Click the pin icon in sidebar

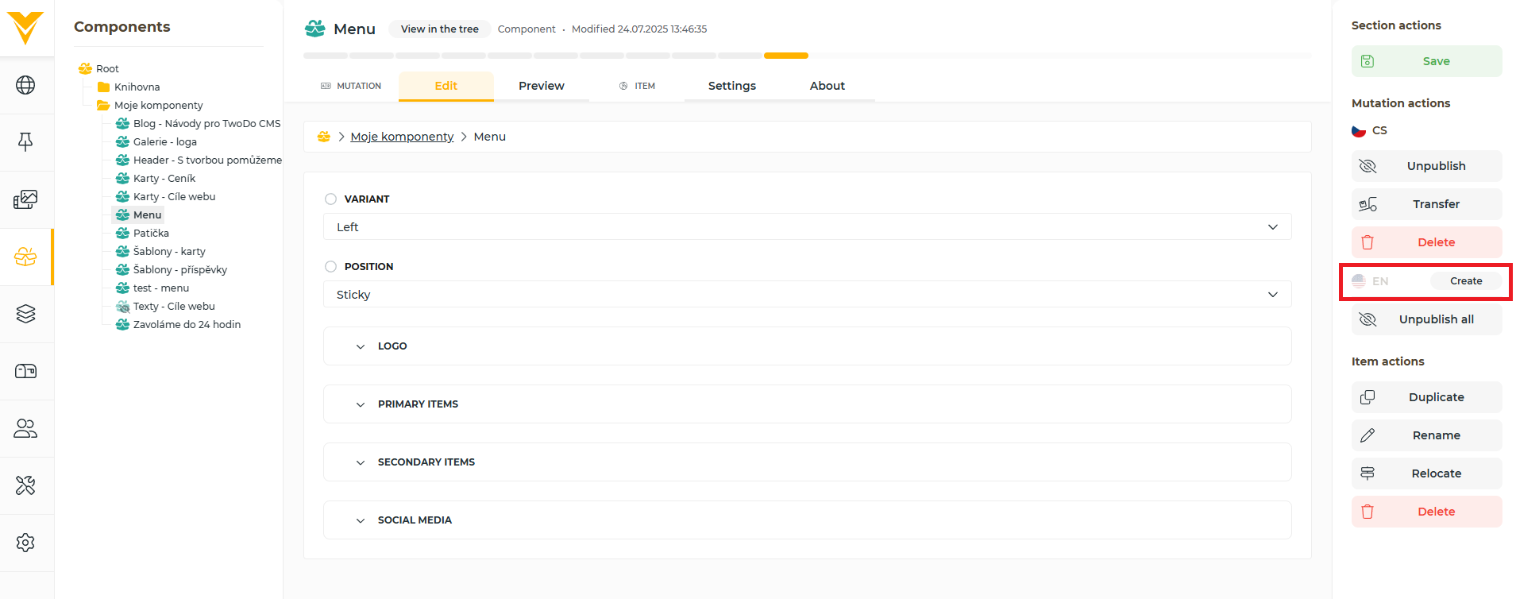tap(25, 142)
